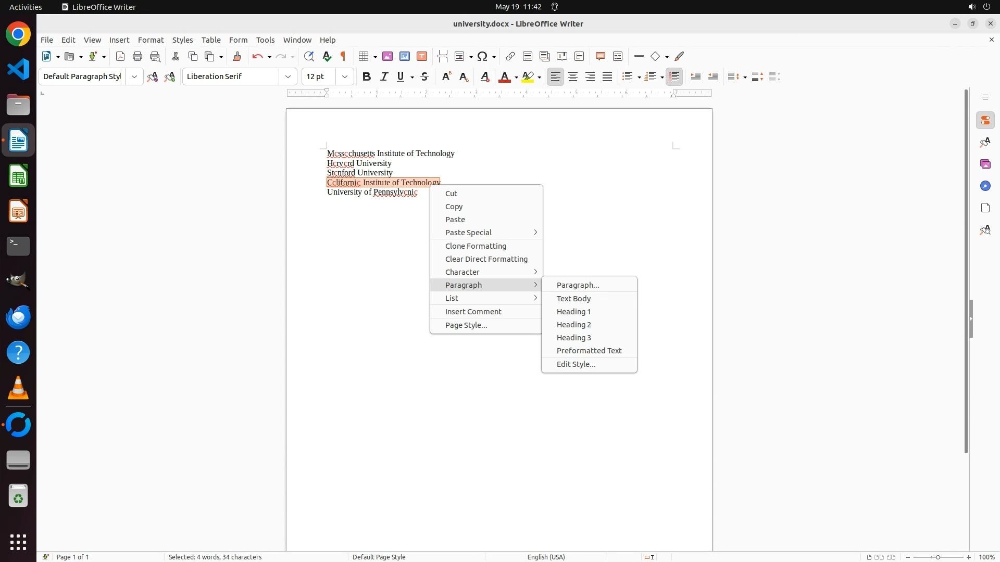Click the Insert Image toolbar icon
The image size is (1000, 562).
pyautogui.click(x=387, y=56)
